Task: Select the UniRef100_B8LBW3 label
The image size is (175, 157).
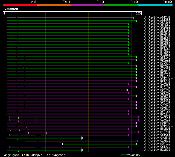Action: tap(157, 129)
